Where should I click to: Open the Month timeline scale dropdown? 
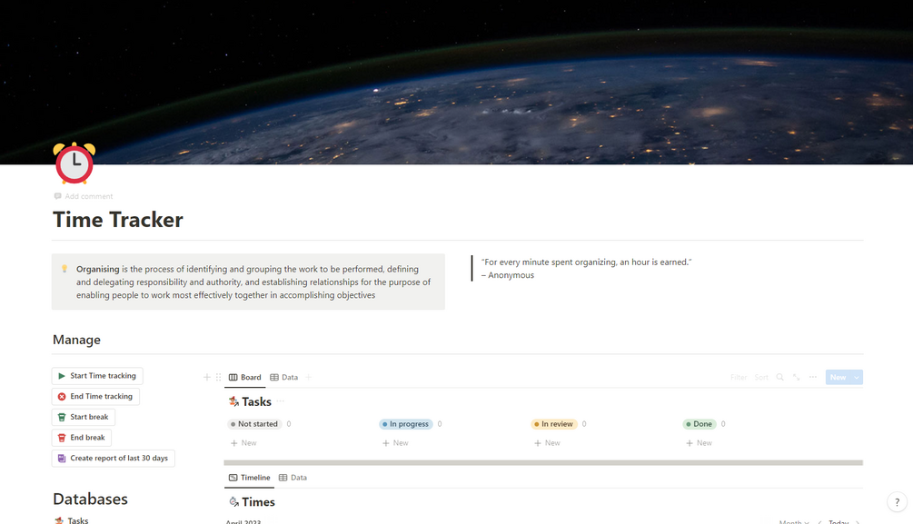pos(794,522)
